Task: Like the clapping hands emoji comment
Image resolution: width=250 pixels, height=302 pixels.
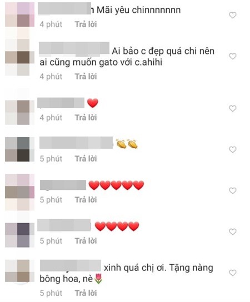Action: (232, 150)
